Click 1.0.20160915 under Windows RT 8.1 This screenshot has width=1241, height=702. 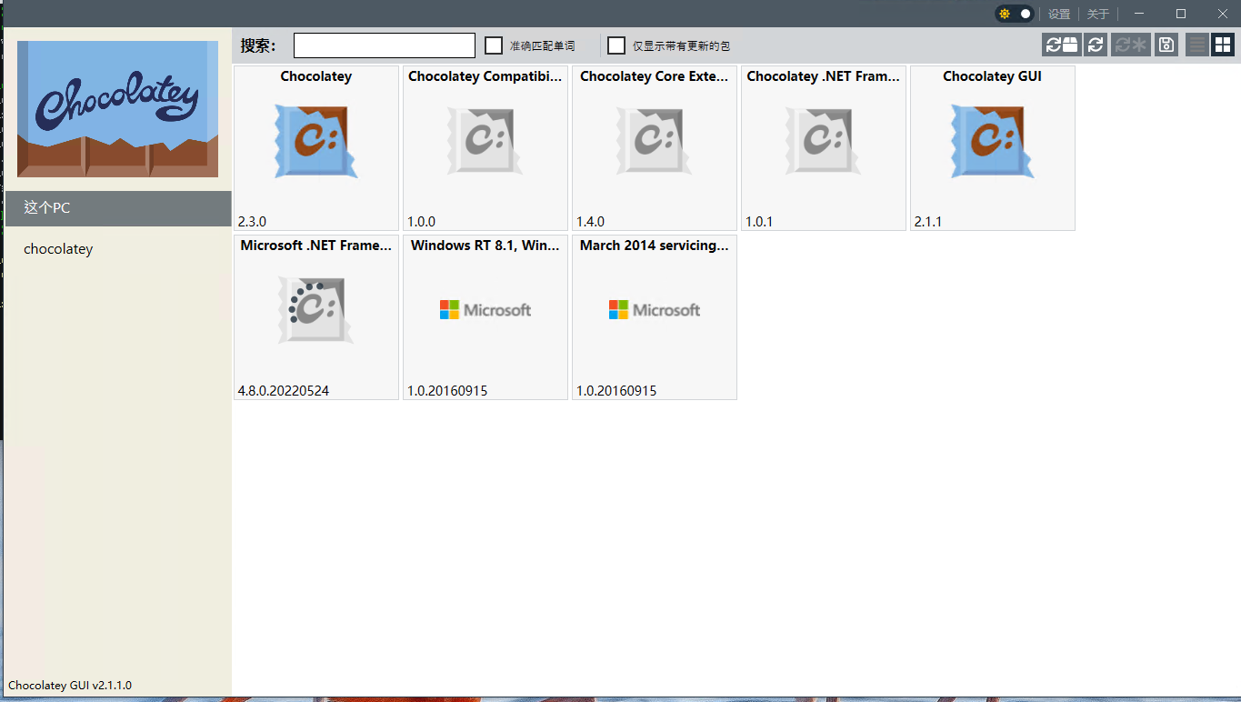[447, 391]
